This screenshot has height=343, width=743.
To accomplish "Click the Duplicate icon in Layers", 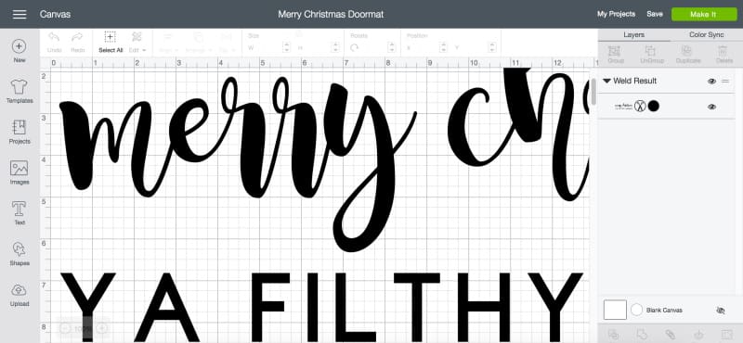I will (686, 51).
